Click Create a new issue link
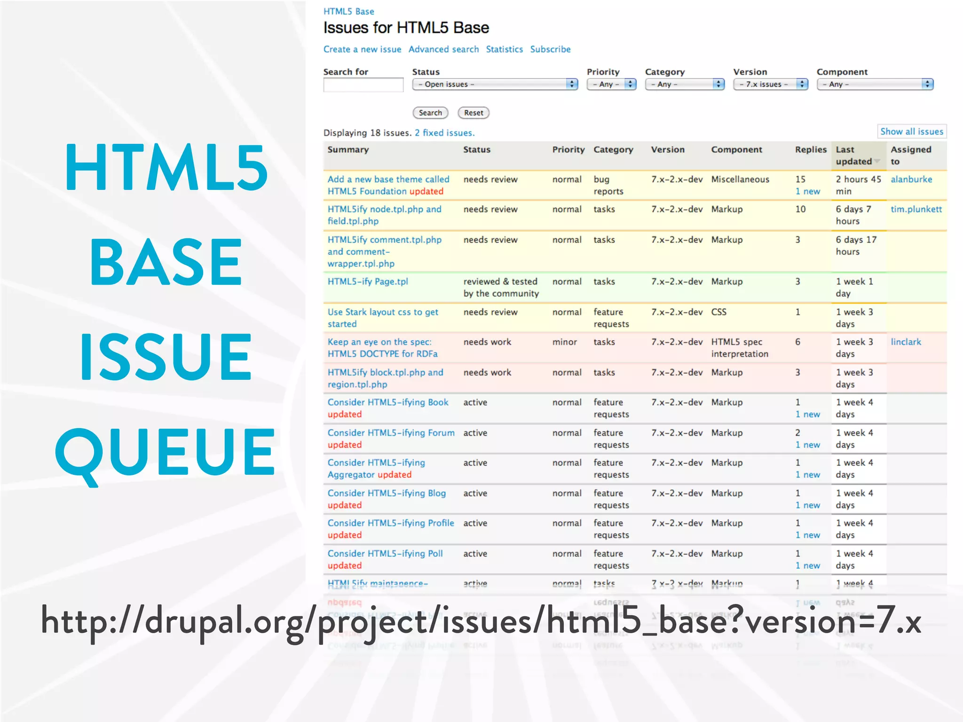 click(x=362, y=49)
